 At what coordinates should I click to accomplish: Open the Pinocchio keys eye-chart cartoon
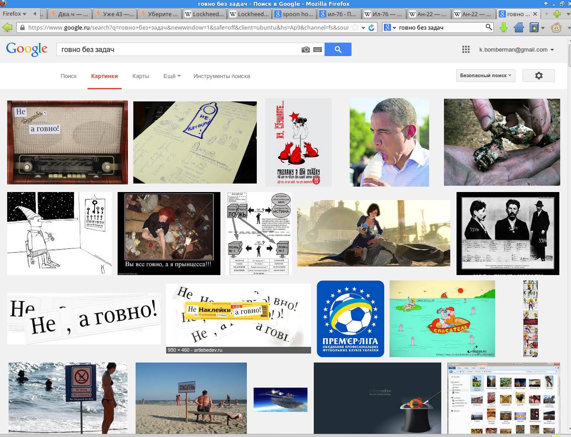point(59,233)
